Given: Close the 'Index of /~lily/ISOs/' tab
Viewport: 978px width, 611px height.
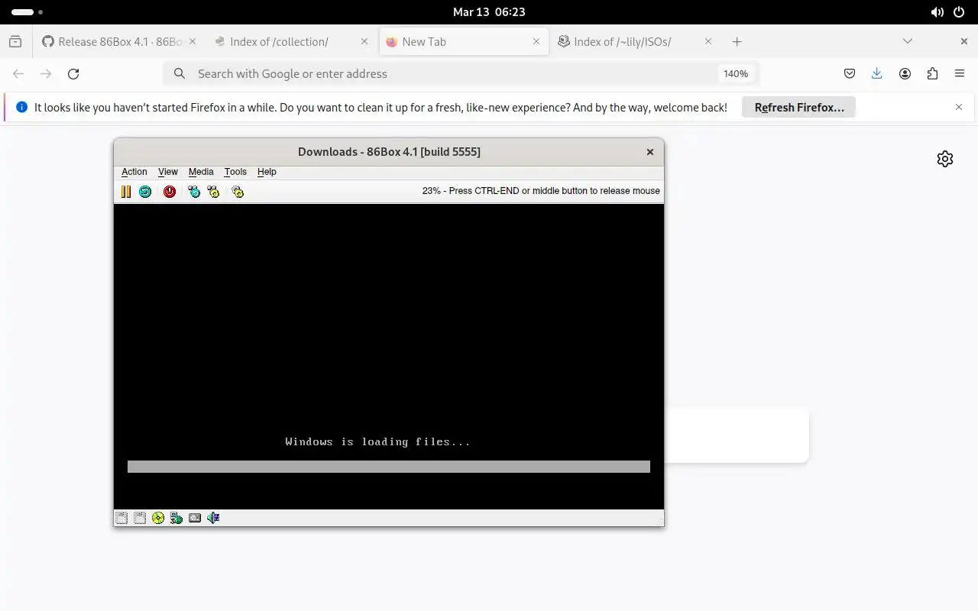Looking at the screenshot, I should (x=708, y=42).
